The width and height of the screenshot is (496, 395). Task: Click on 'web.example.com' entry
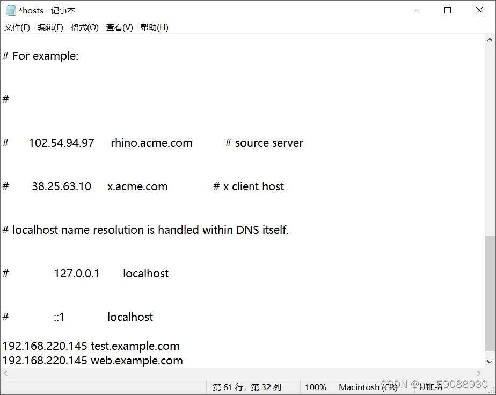click(x=137, y=361)
